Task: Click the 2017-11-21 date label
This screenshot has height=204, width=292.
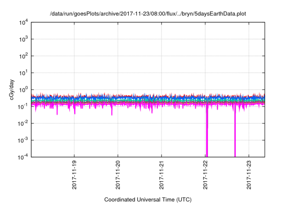Action: 161,175
